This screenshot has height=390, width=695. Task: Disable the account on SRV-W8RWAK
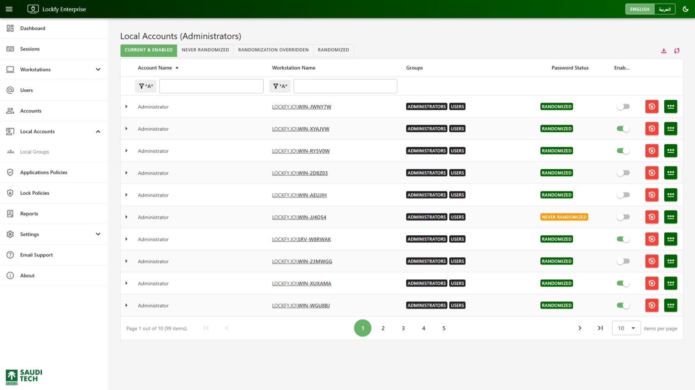623,239
